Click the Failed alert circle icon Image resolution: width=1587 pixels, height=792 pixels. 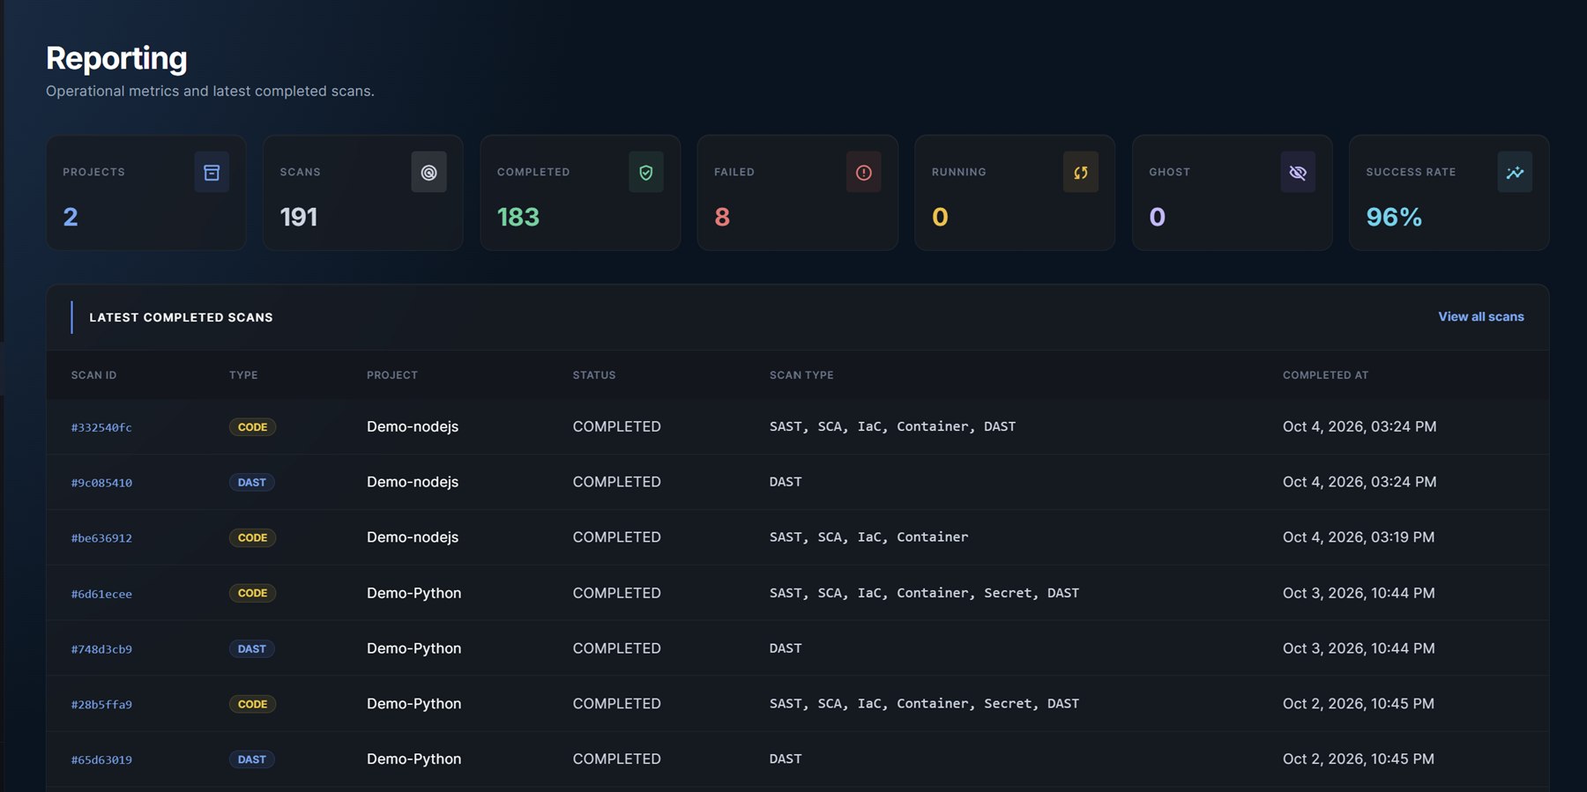pyautogui.click(x=863, y=173)
